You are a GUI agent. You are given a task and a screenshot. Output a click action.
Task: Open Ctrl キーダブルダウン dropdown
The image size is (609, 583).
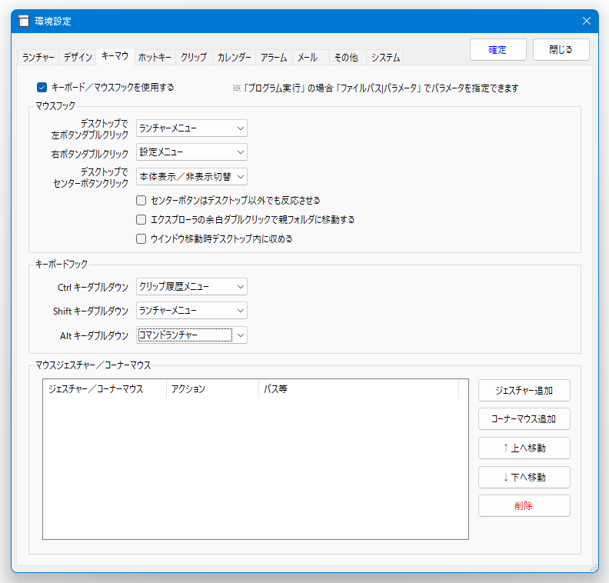pos(191,287)
